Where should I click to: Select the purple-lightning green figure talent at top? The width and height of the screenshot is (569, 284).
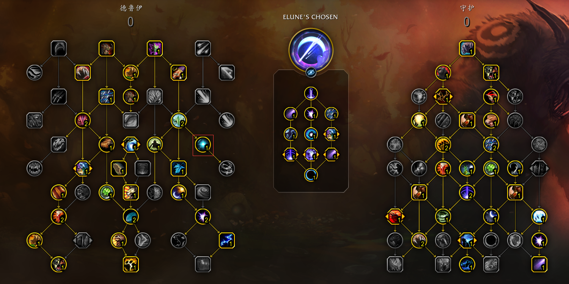tap(154, 48)
